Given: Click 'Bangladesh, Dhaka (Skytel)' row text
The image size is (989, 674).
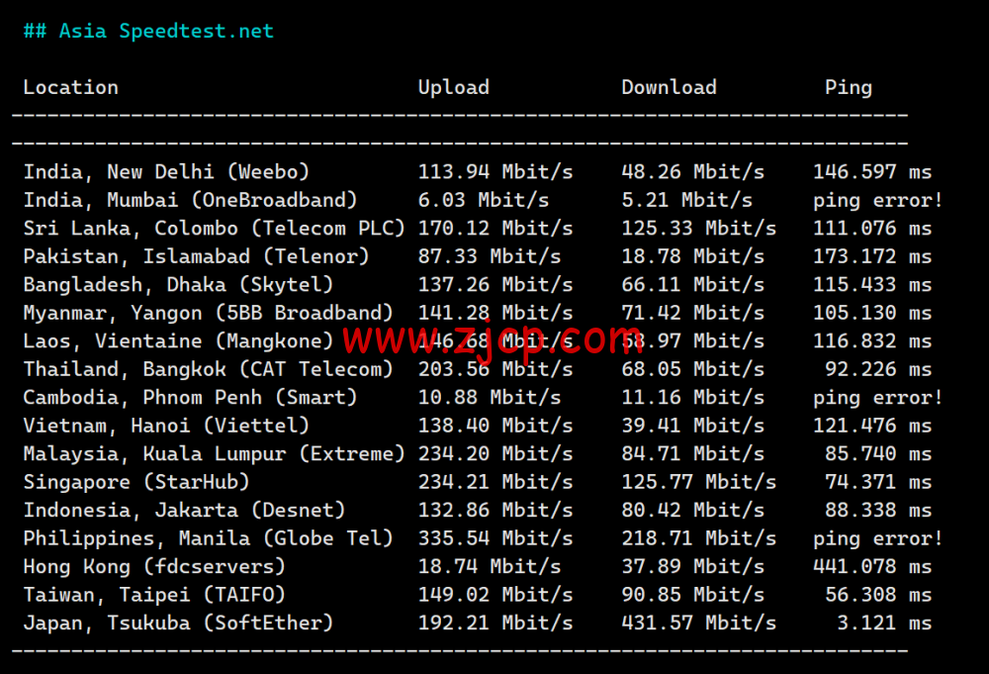Looking at the screenshot, I should [178, 285].
